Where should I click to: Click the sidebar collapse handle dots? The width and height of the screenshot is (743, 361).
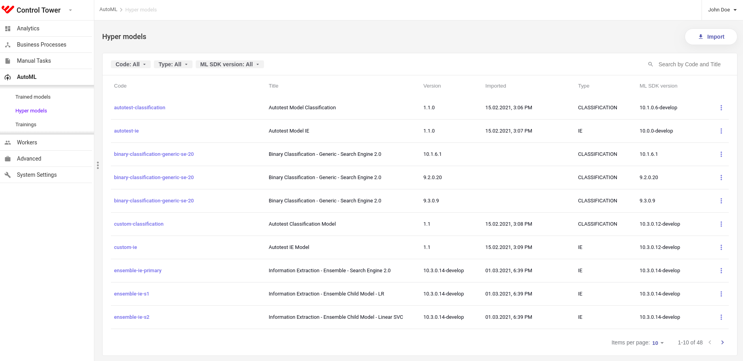pos(98,165)
